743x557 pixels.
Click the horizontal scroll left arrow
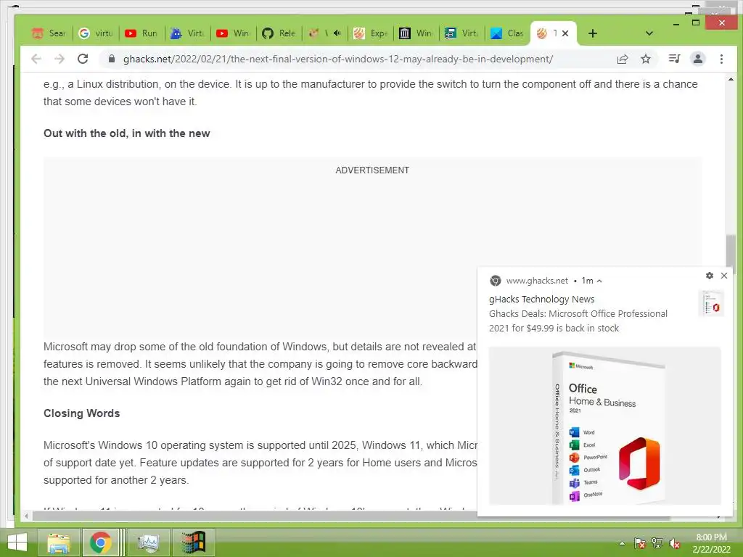pos(27,516)
